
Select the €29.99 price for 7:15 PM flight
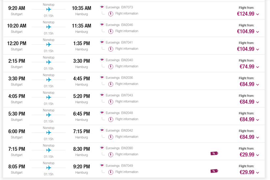(247, 155)
